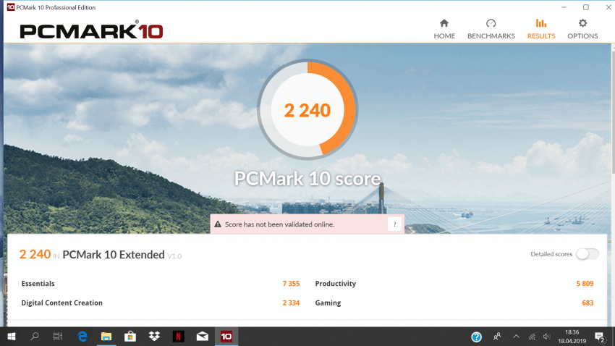Click the Gaming label
This screenshot has height=346, width=615.
tap(328, 303)
